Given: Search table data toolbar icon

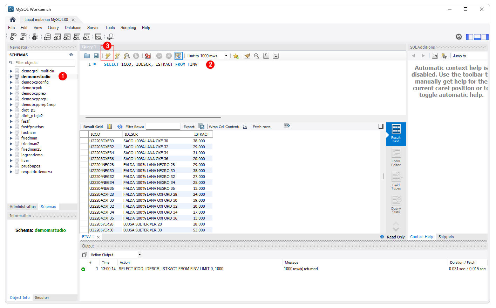Looking at the screenshot, I should coord(98,37).
